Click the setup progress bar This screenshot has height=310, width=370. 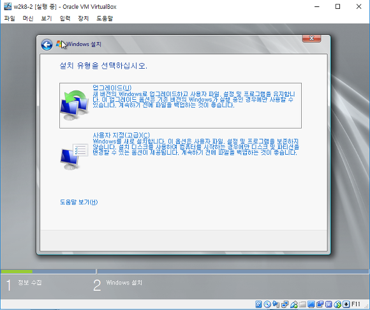point(184,272)
